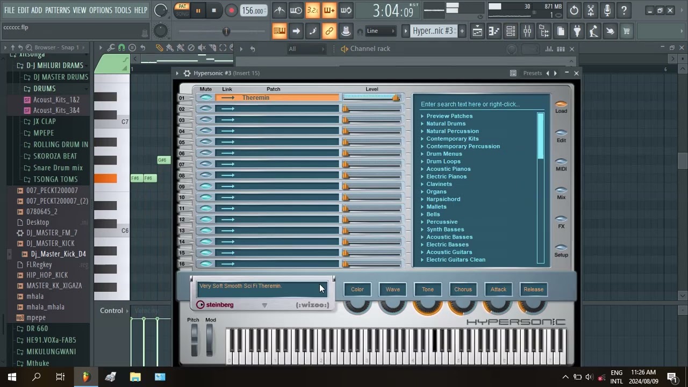Switch PAT/SONG mode toggle
This screenshot has width=688, height=387.
tap(182, 10)
